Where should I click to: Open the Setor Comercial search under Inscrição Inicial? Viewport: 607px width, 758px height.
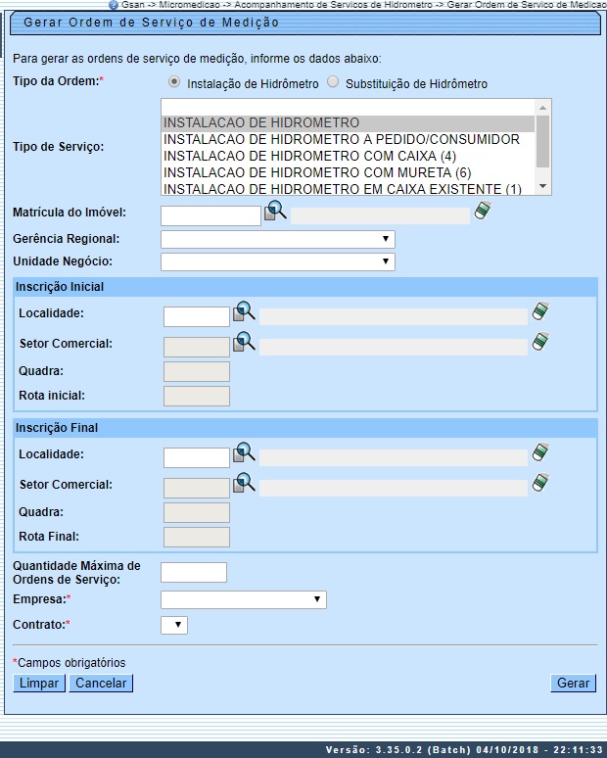tap(244, 343)
